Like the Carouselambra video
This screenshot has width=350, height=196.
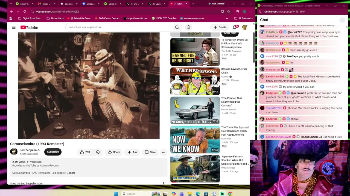coord(85,152)
